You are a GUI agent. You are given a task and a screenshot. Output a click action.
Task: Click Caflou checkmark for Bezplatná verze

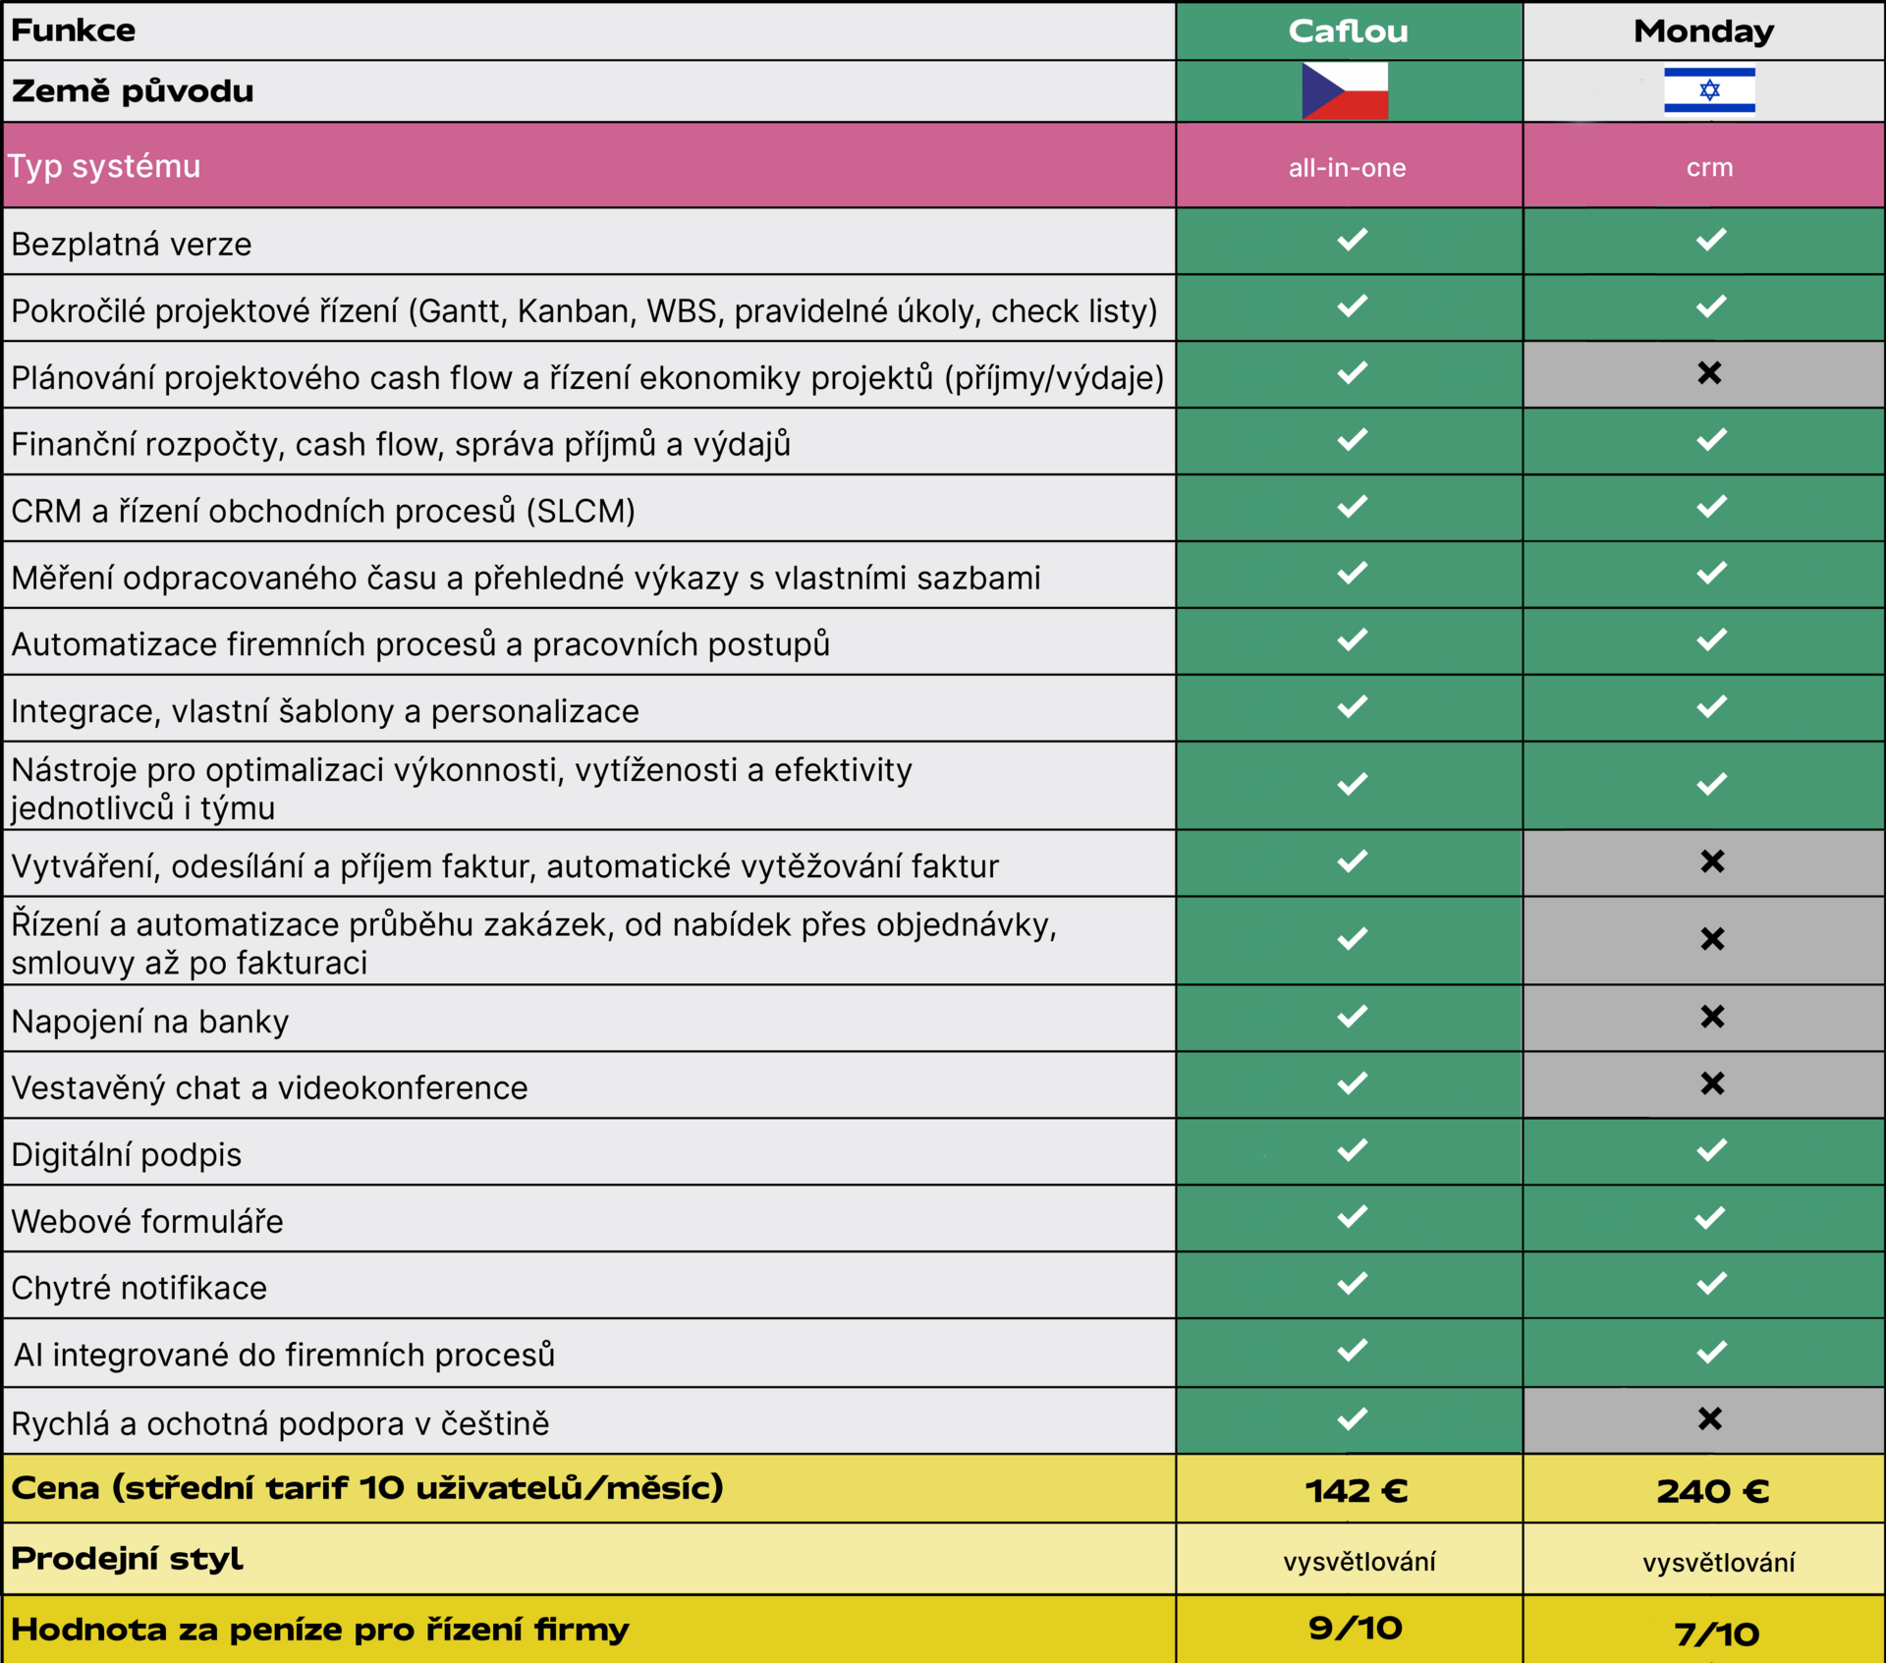(1352, 240)
